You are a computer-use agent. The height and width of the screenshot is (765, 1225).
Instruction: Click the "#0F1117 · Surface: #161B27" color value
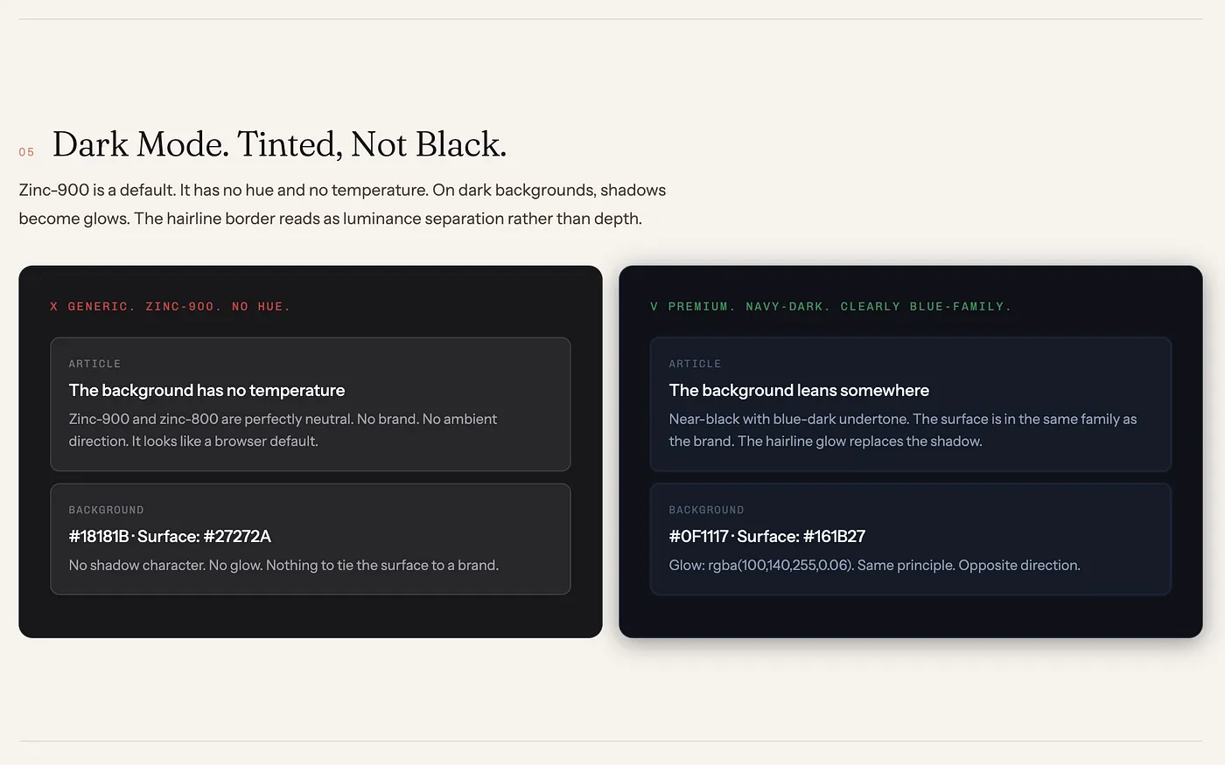(766, 537)
